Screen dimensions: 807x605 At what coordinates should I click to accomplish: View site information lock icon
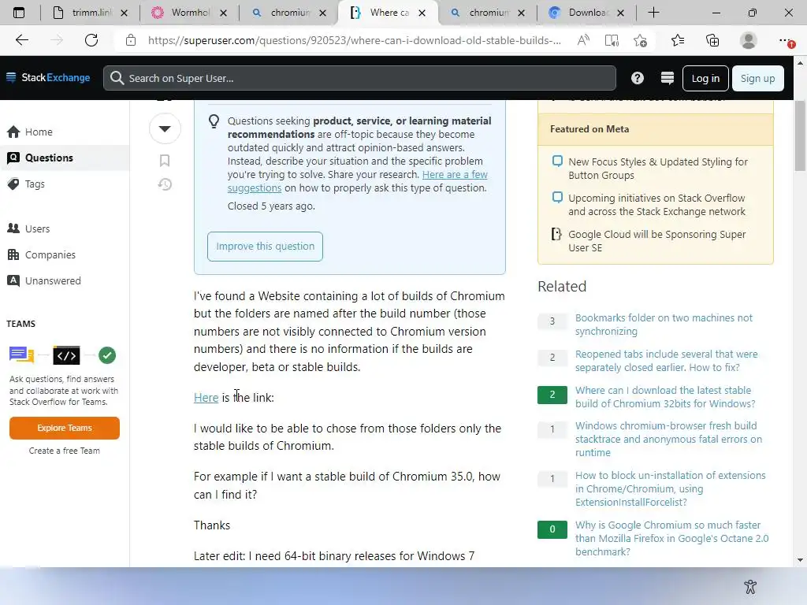[131, 40]
